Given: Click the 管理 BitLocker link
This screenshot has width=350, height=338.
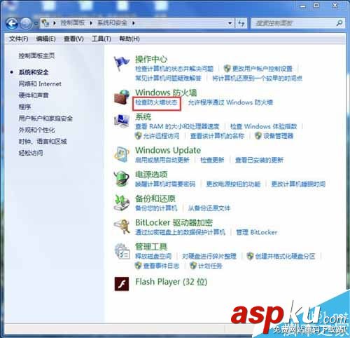Looking at the screenshot, I should pos(257,232).
